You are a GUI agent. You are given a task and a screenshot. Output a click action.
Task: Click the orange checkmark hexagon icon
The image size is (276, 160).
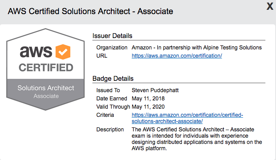point(63,52)
